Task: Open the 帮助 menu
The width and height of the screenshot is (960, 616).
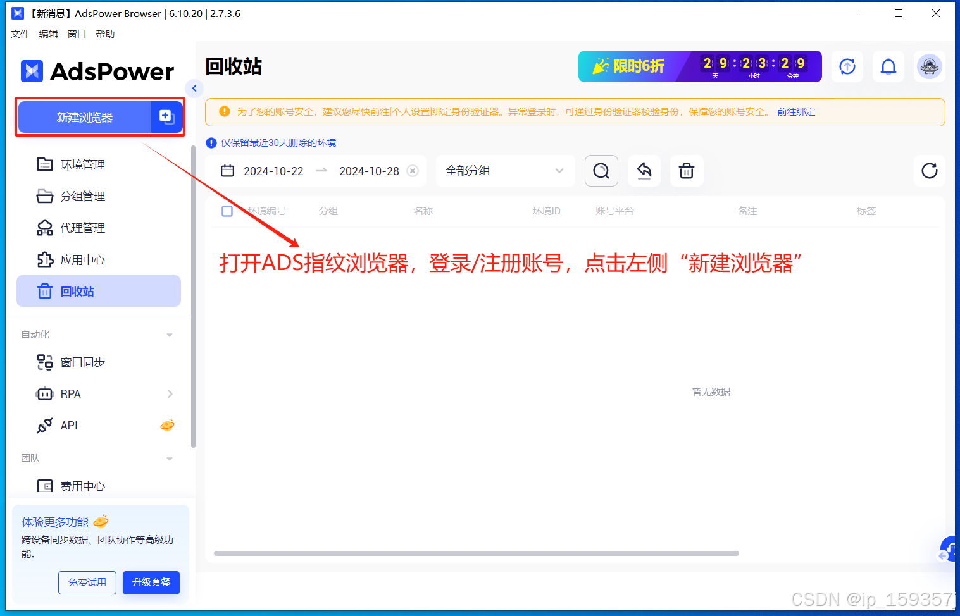Action: point(106,34)
